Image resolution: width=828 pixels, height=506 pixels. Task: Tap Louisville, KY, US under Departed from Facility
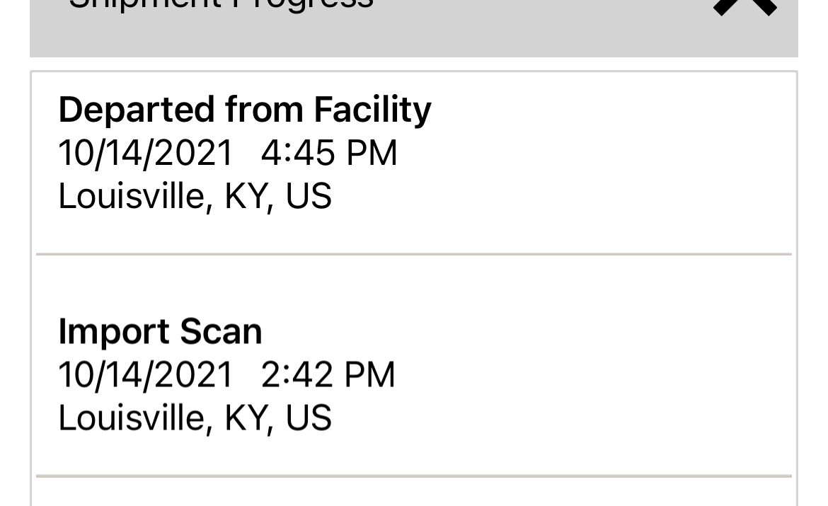(x=195, y=196)
